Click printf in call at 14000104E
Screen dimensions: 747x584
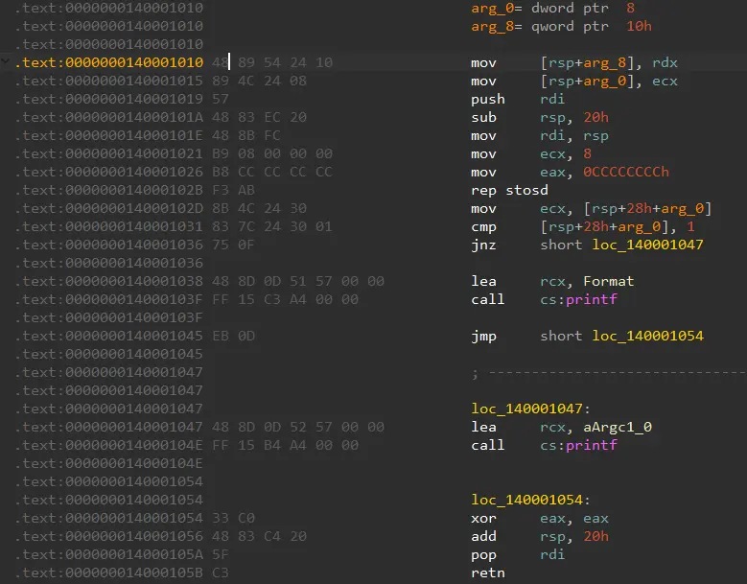(x=592, y=445)
